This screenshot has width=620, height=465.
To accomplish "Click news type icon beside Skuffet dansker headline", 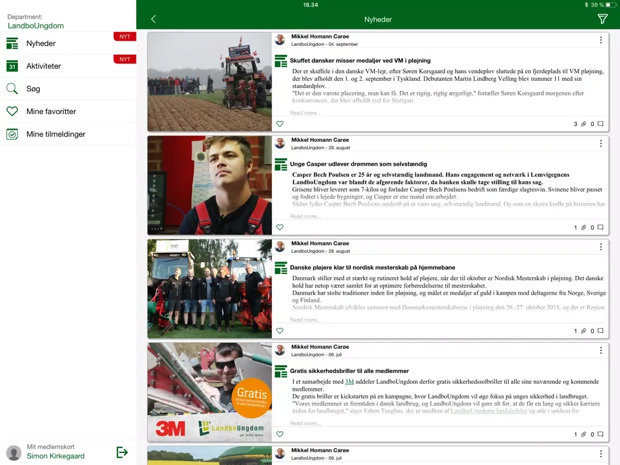I will pyautogui.click(x=281, y=61).
